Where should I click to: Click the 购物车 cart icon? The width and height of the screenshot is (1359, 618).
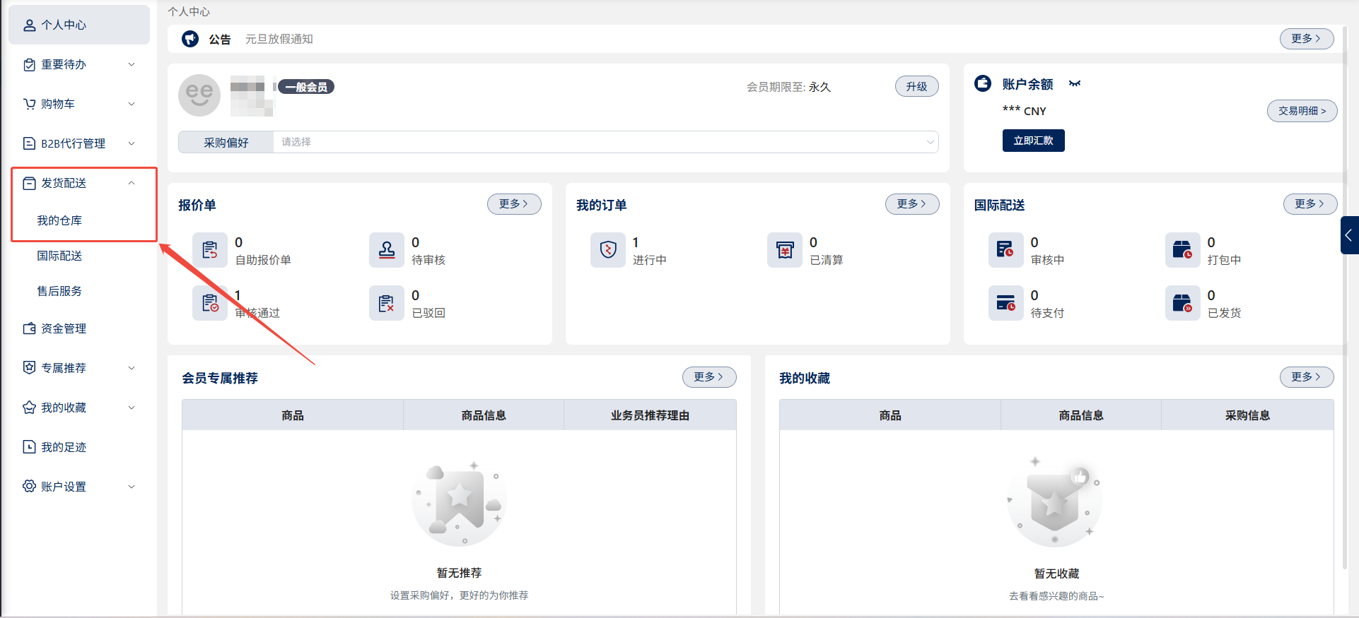coord(29,105)
